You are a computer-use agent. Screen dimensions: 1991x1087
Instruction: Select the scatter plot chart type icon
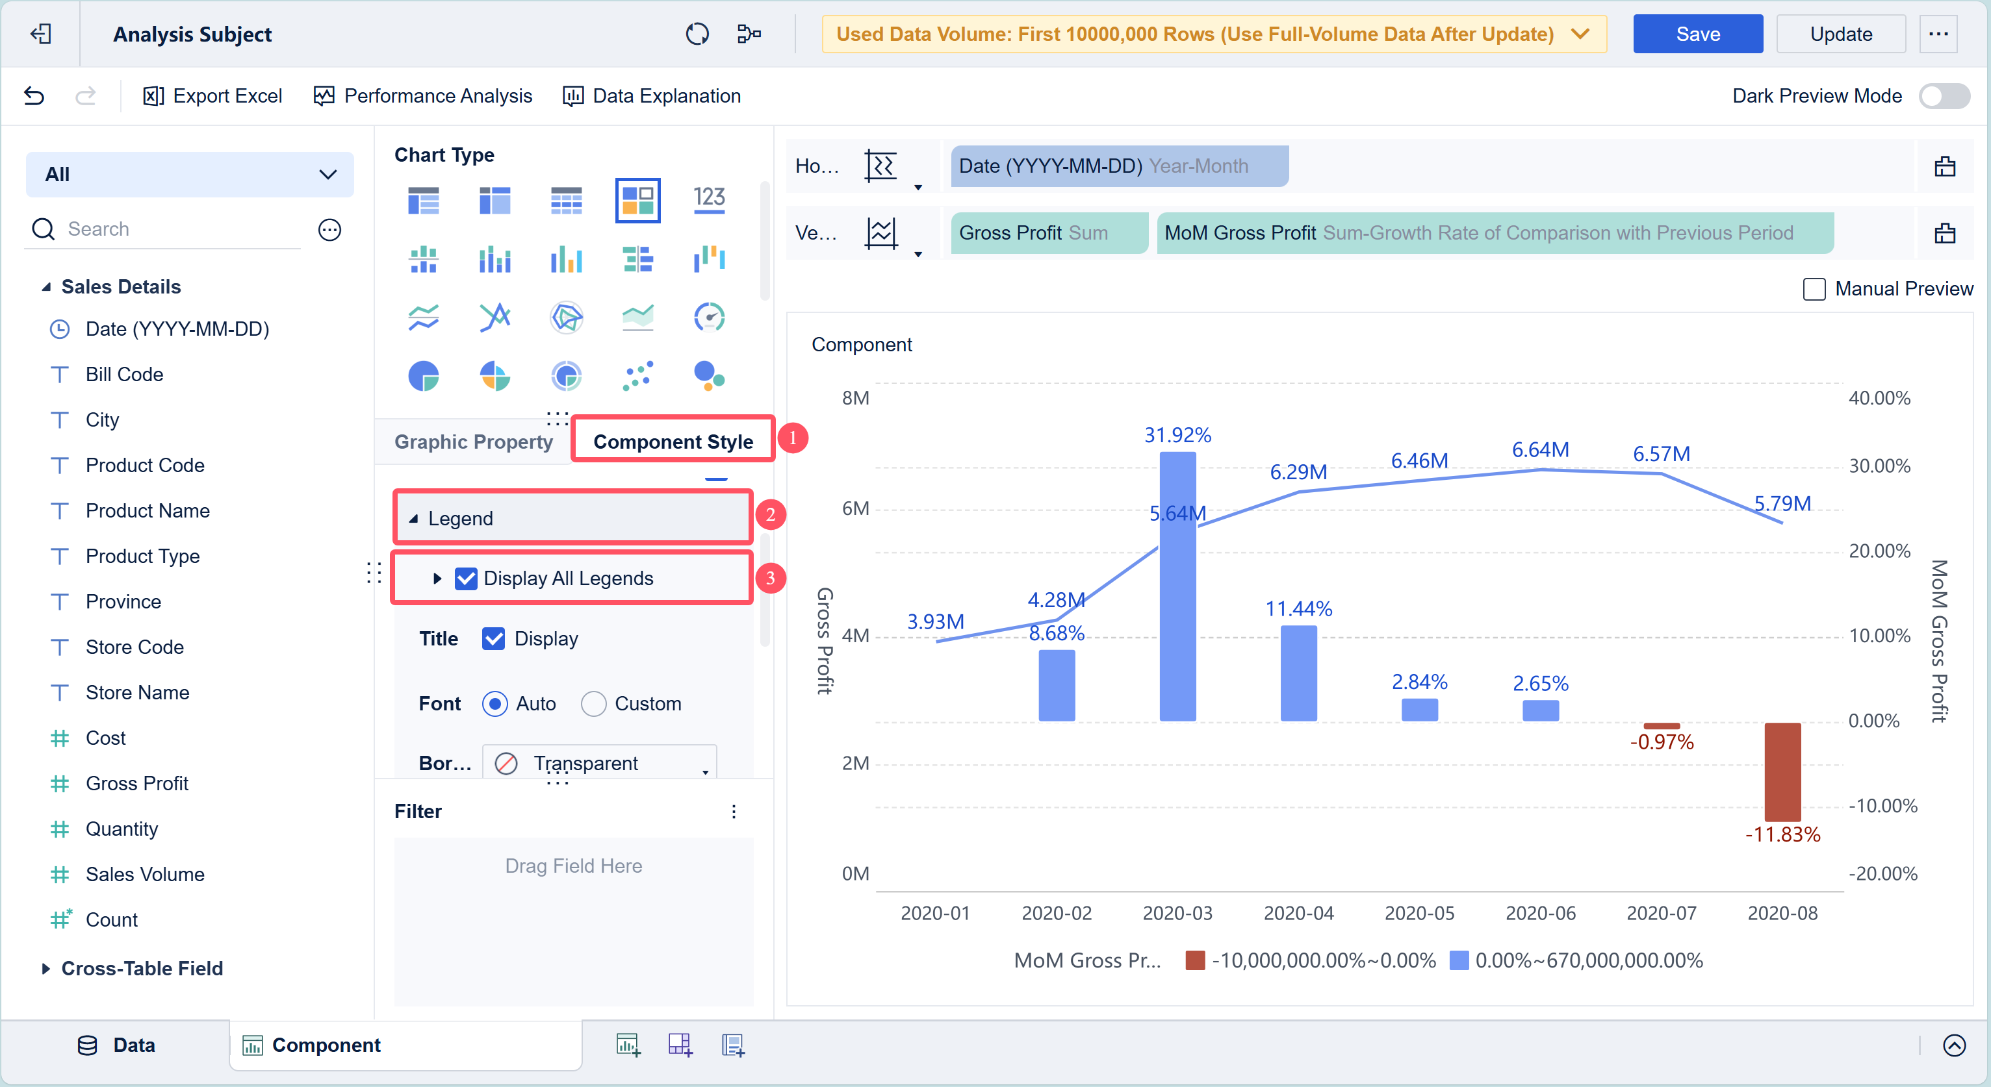pos(637,376)
